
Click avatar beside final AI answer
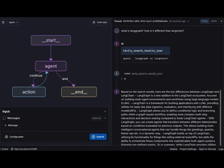point(117,92)
